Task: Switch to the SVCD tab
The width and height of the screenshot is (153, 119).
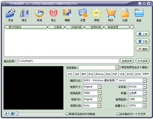Action: (130, 74)
